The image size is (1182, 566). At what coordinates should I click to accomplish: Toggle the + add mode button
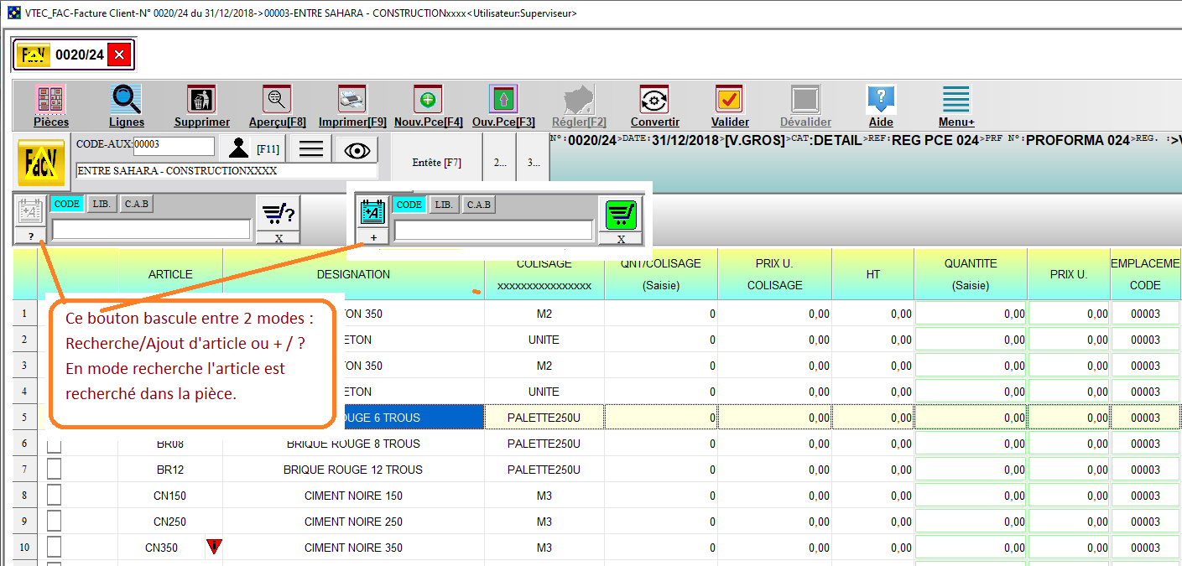[x=373, y=237]
